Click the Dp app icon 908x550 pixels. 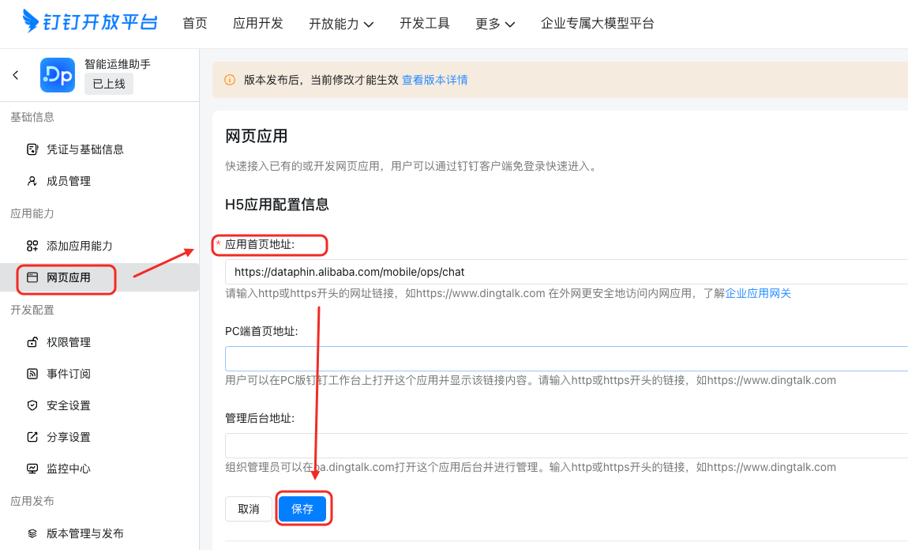pos(58,75)
